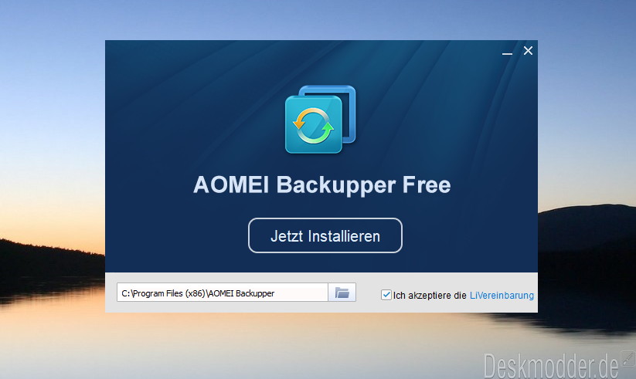The height and width of the screenshot is (379, 636).
Task: Click the AOMEI Backupper Free title
Action: [x=322, y=185]
